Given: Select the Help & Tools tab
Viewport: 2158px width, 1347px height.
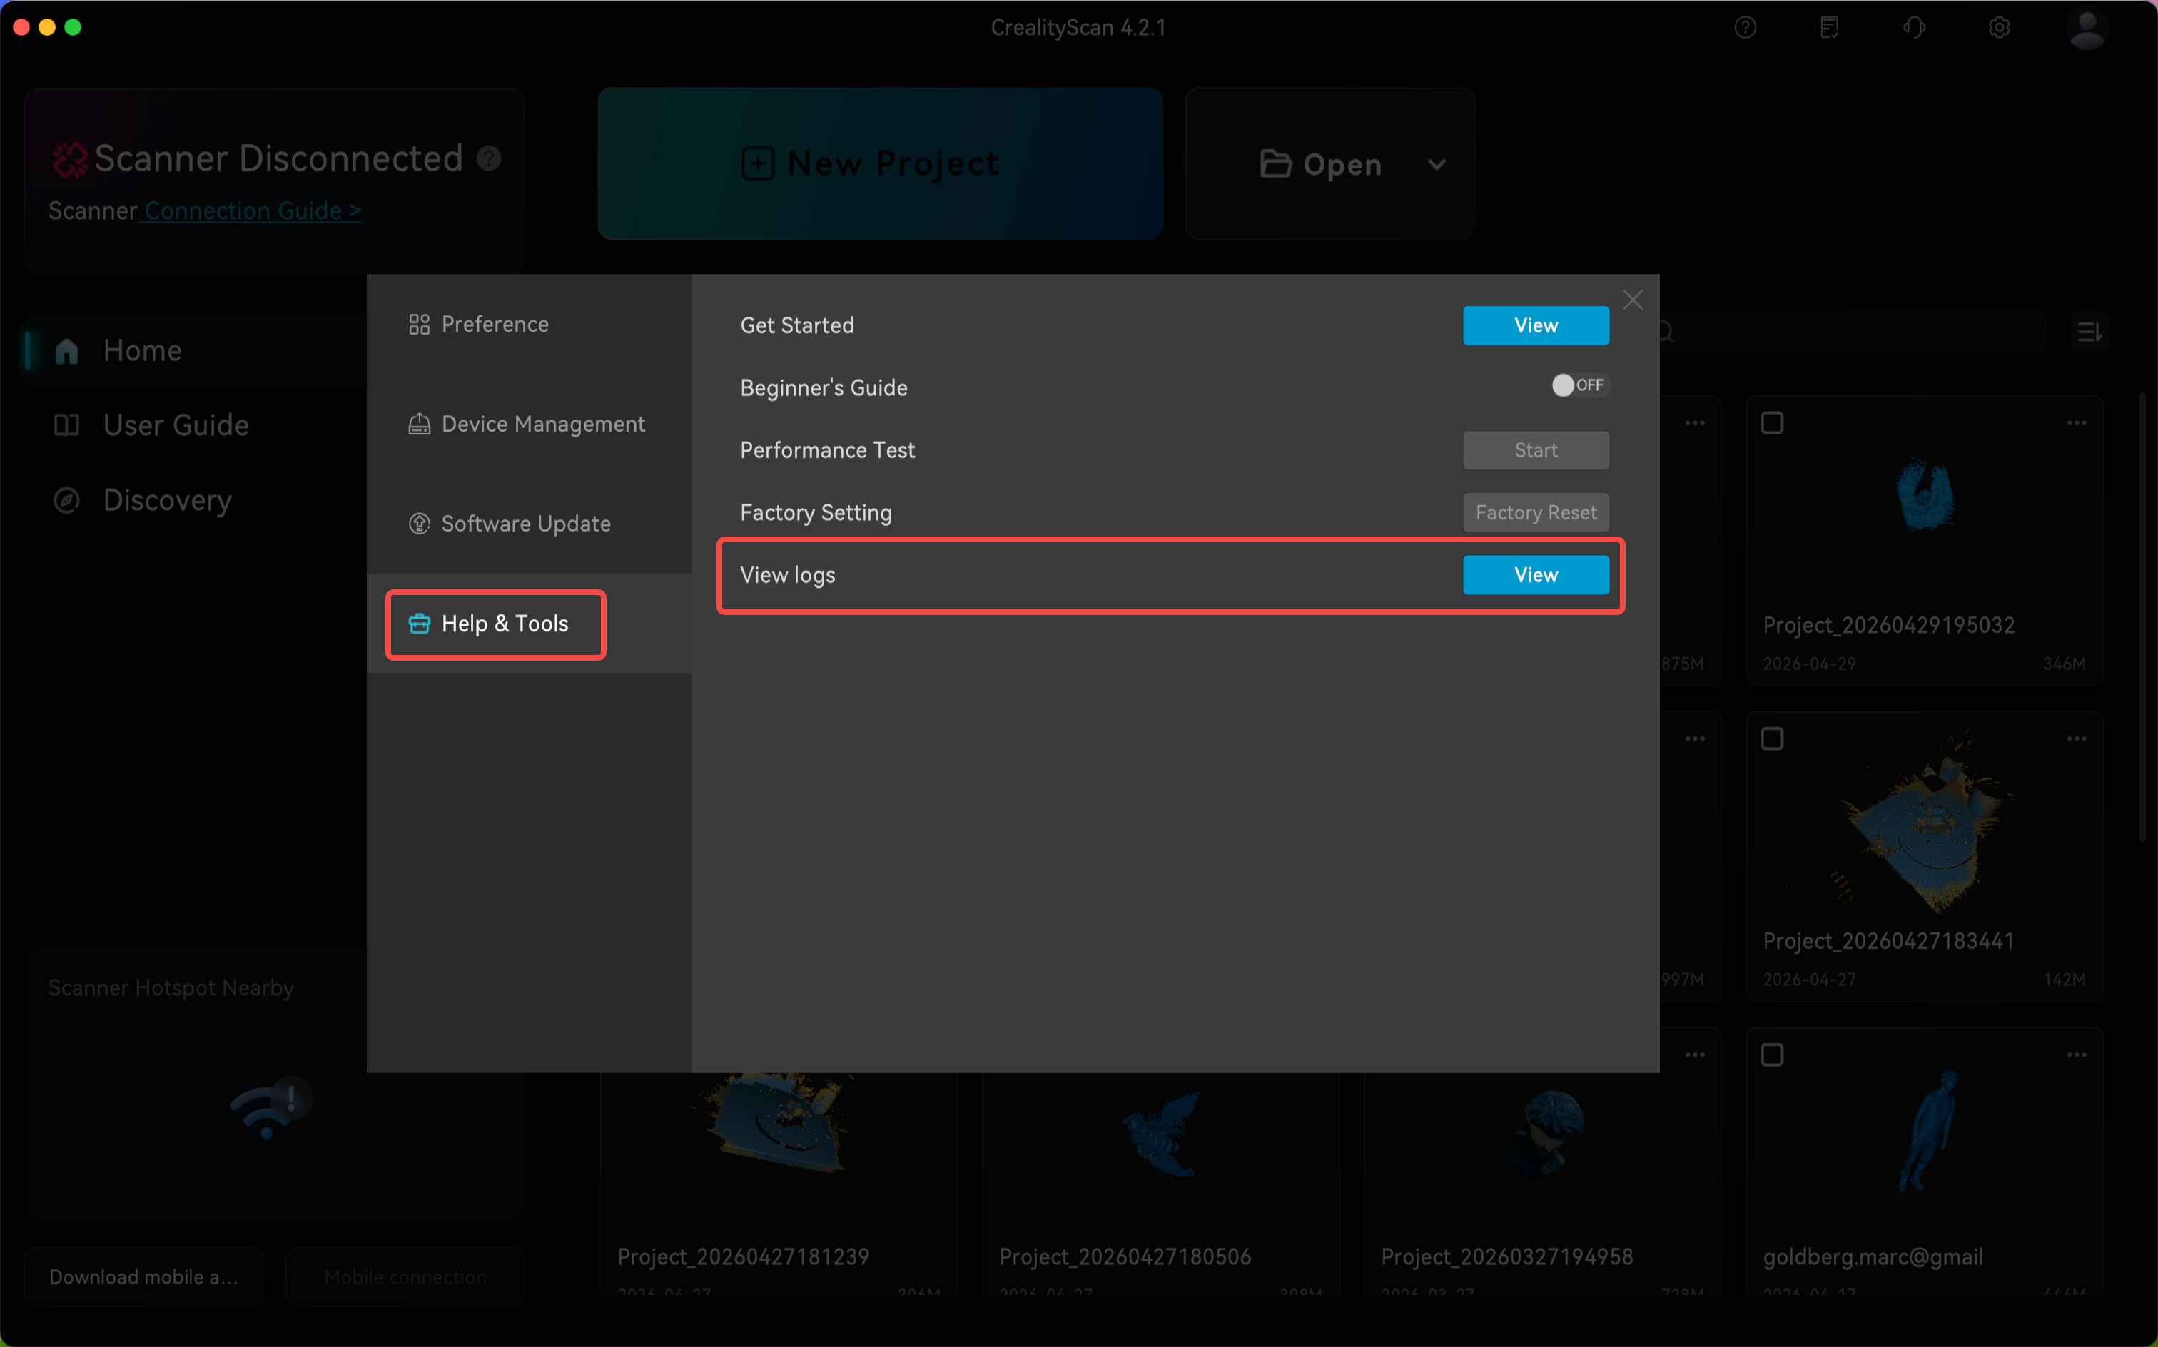Looking at the screenshot, I should tap(530, 624).
